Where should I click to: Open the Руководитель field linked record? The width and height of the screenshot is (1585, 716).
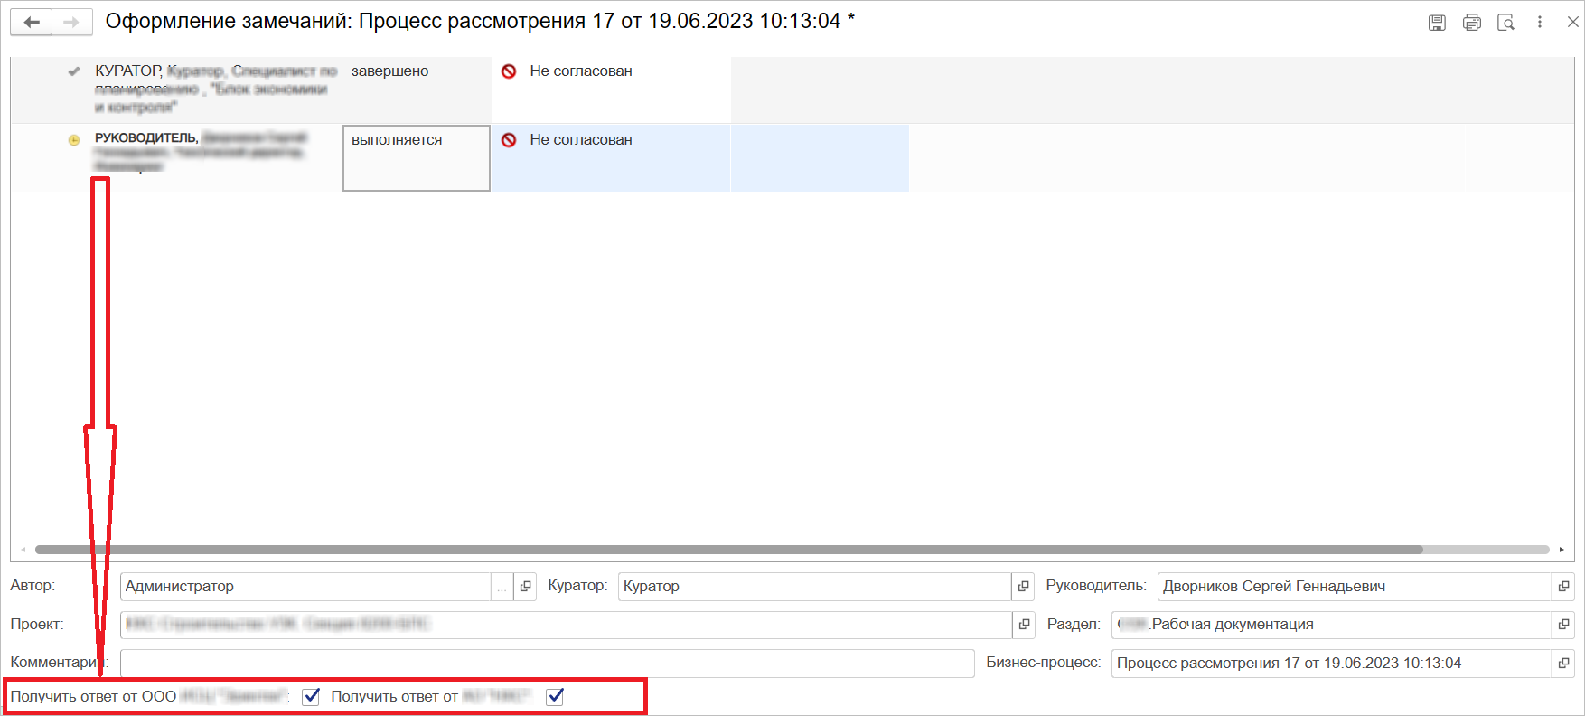[x=1563, y=587]
